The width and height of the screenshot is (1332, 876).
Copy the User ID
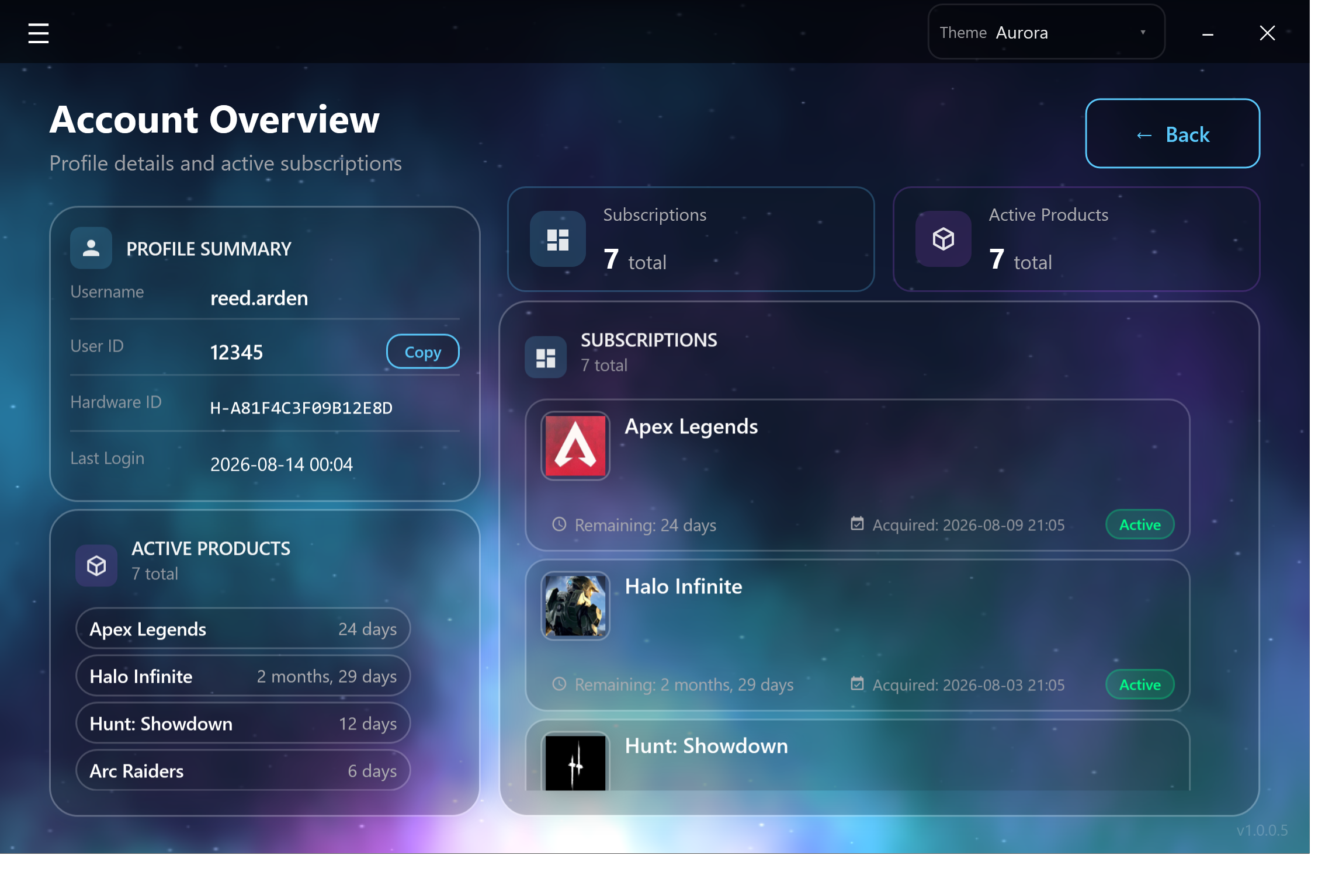tap(422, 352)
